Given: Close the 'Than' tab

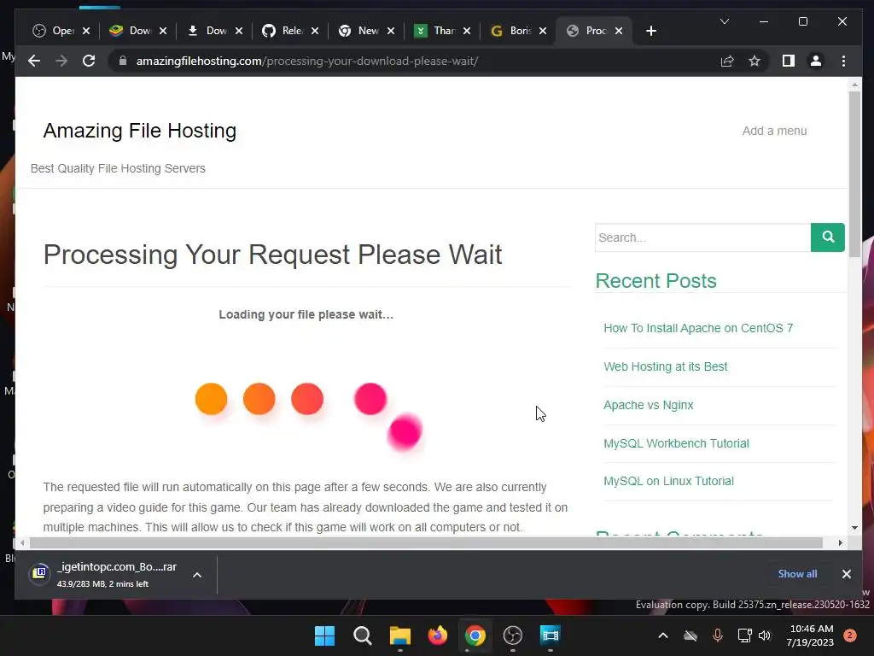Looking at the screenshot, I should [x=467, y=31].
